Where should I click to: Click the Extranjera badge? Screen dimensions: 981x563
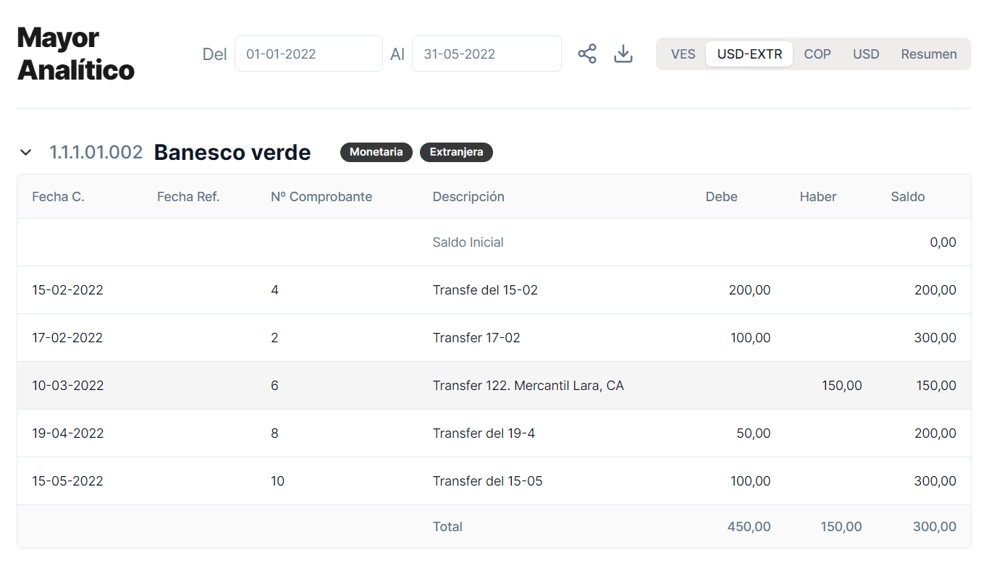pyautogui.click(x=456, y=152)
